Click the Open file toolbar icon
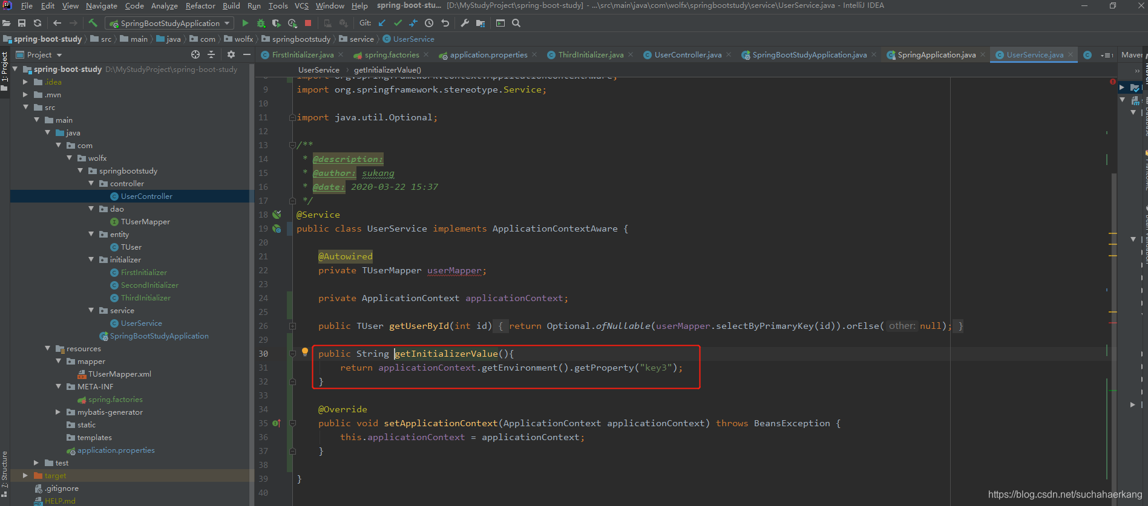 pos(7,23)
